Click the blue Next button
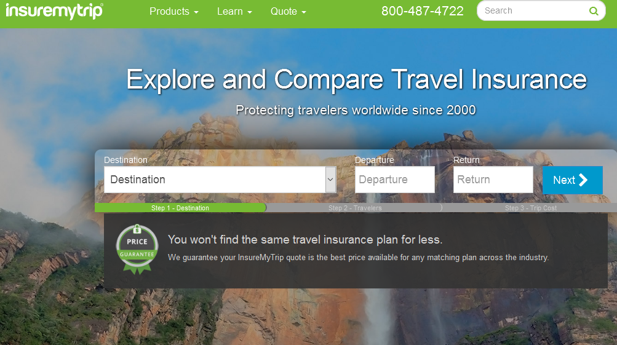The image size is (617, 345). tap(573, 180)
